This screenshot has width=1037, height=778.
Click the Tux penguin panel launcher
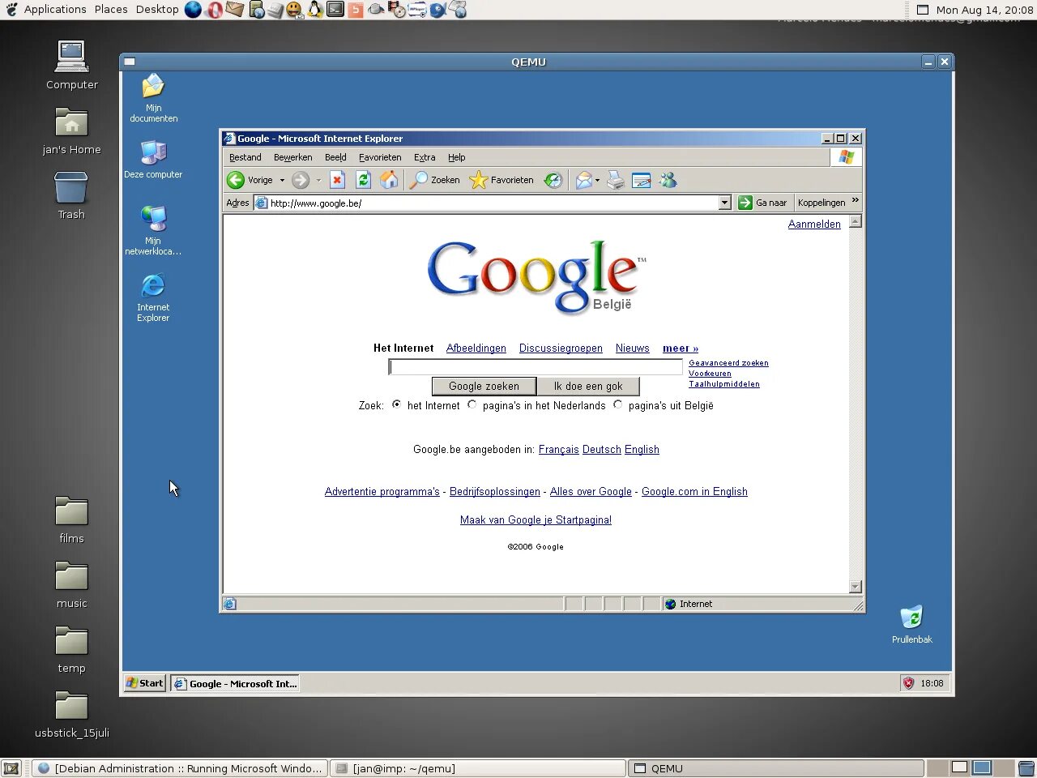(x=314, y=10)
